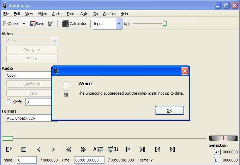The height and width of the screenshot is (165, 240).
Task: Click the Shift value input field
Action: pos(38,102)
